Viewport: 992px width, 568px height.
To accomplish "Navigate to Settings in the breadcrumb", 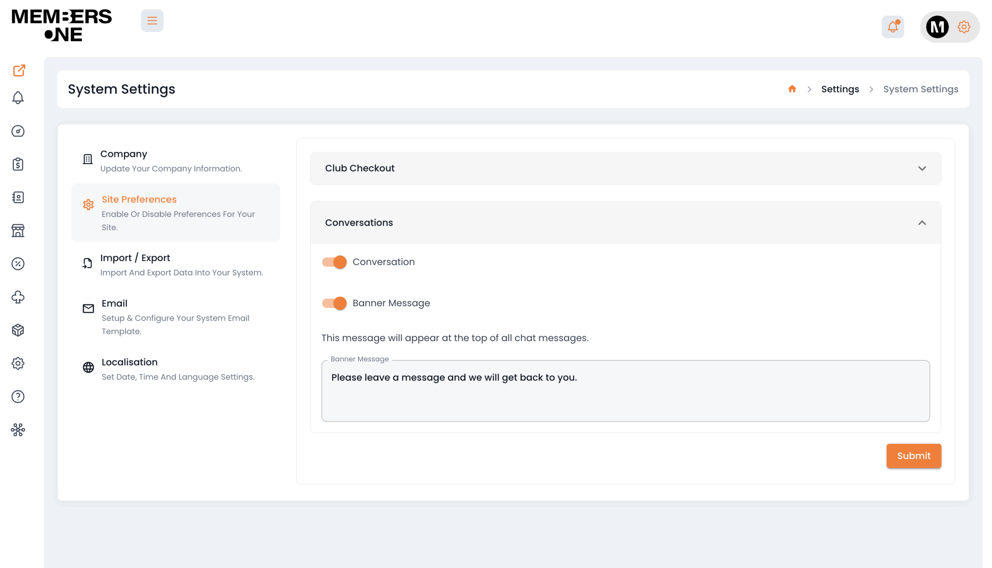I will coord(840,89).
